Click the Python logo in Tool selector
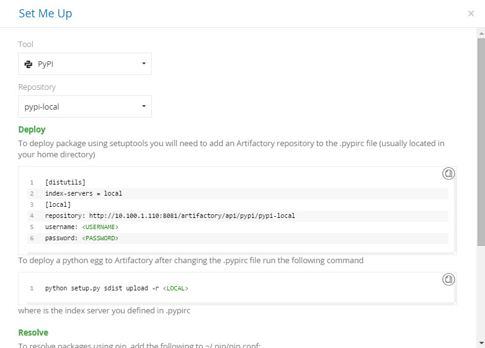Image resolution: width=485 pixels, height=348 pixels. pyautogui.click(x=28, y=64)
